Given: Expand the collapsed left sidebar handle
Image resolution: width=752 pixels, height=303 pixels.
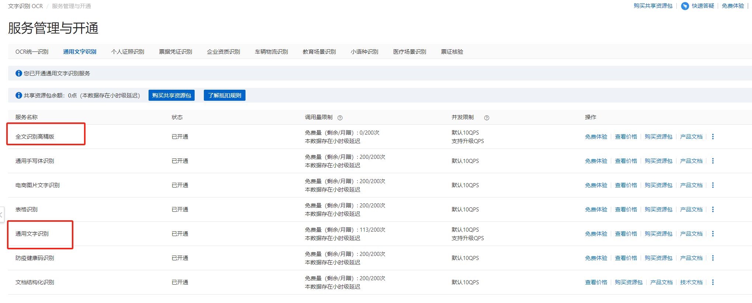Looking at the screenshot, I should tap(1, 214).
